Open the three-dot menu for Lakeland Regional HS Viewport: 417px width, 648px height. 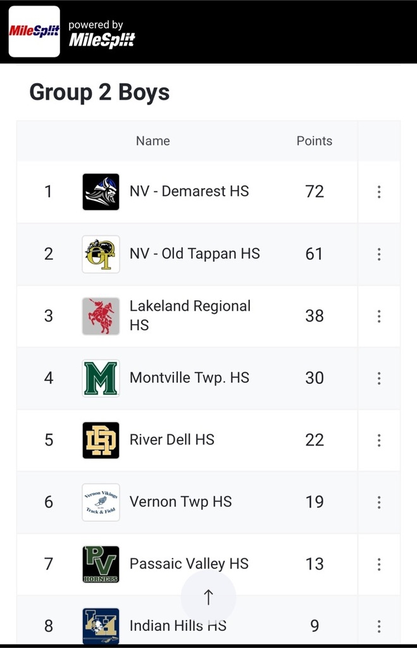(379, 316)
